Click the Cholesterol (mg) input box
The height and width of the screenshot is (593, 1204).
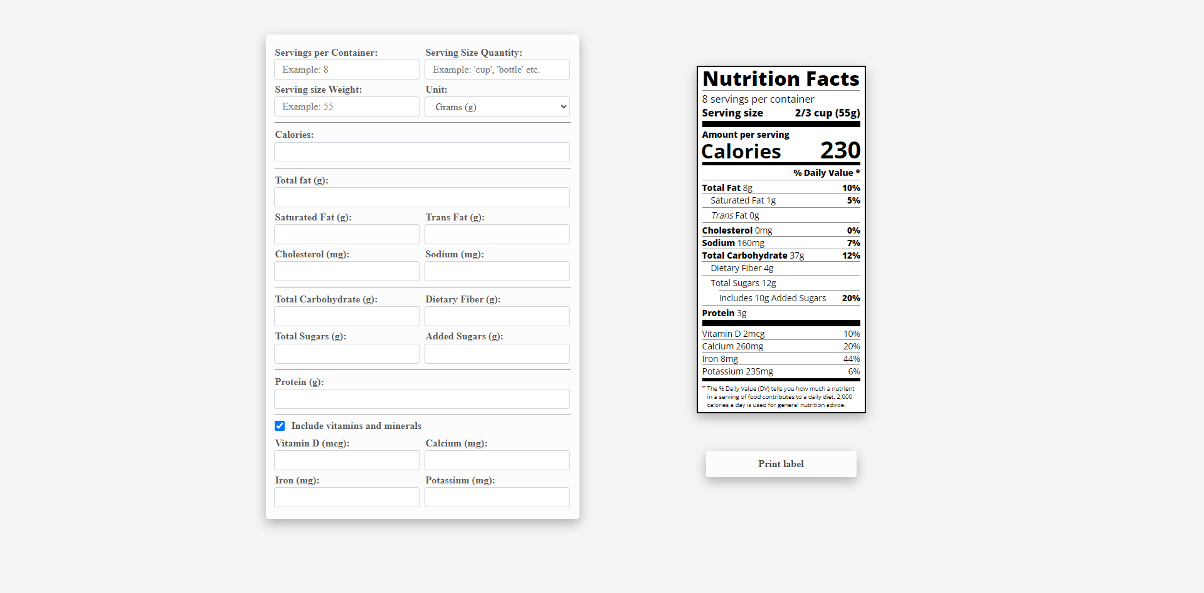pyautogui.click(x=347, y=271)
